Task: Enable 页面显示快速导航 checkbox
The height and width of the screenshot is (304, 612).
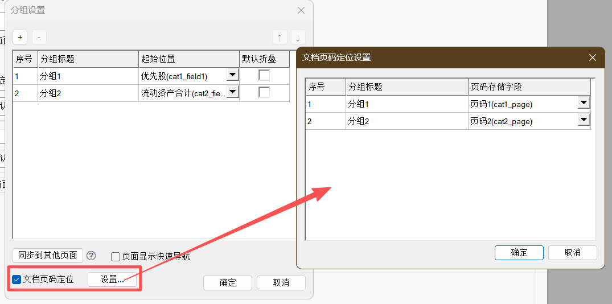Action: [x=116, y=257]
